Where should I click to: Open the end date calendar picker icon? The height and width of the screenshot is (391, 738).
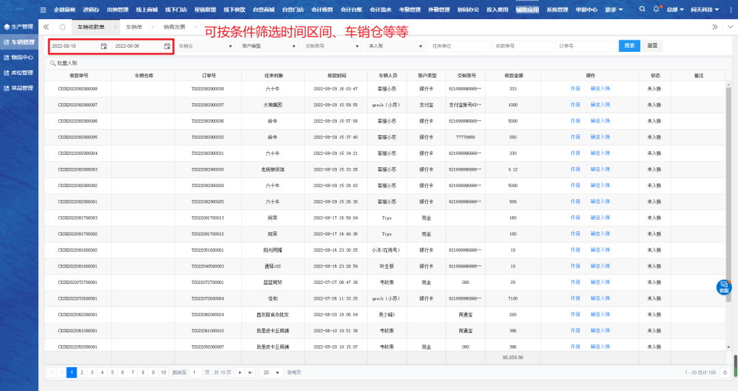click(167, 46)
